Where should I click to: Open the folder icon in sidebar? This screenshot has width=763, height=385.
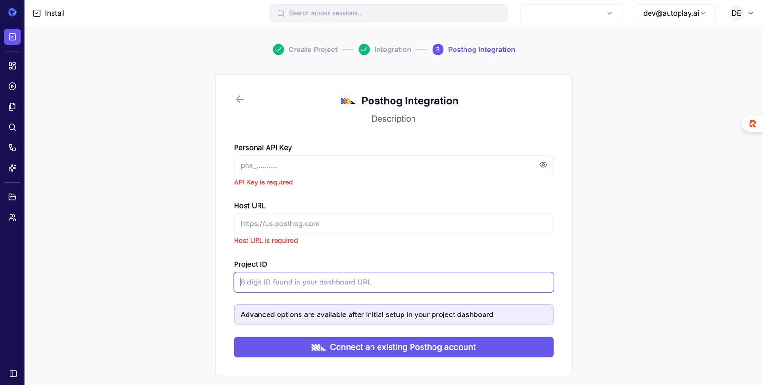[12, 197]
